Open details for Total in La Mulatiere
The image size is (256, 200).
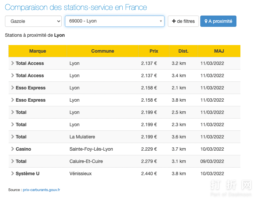tap(13, 137)
